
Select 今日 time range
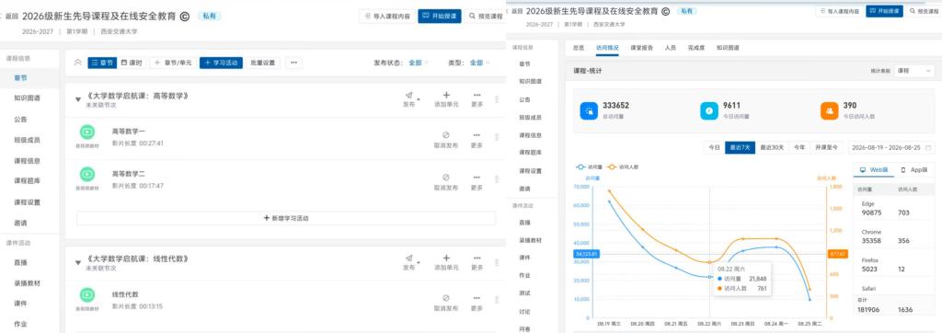pyautogui.click(x=714, y=147)
